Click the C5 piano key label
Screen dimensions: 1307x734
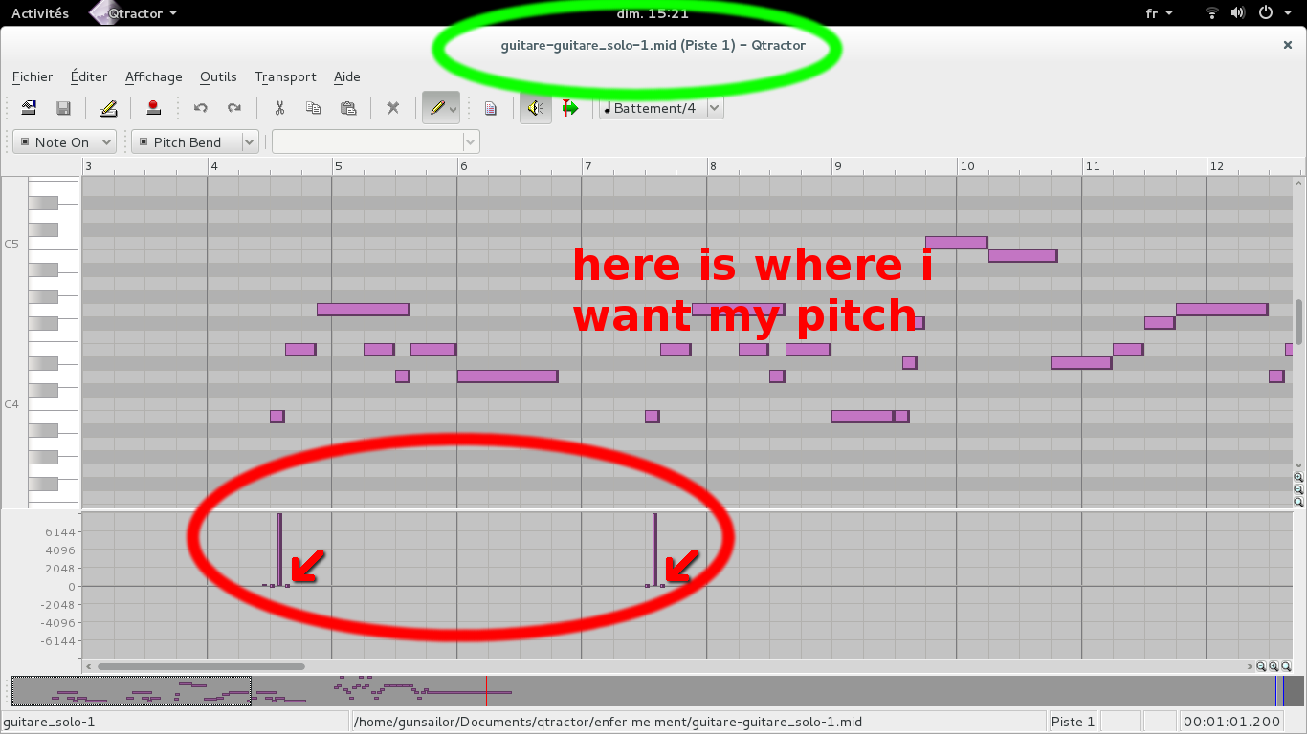click(x=11, y=244)
